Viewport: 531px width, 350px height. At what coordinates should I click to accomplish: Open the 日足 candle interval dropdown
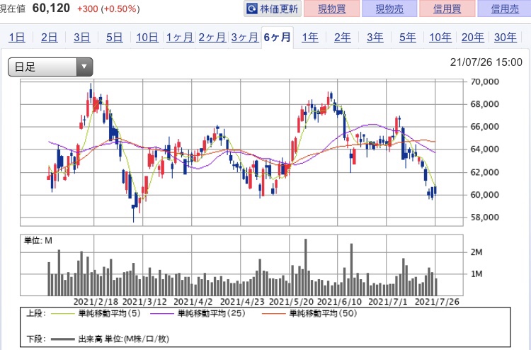50,67
